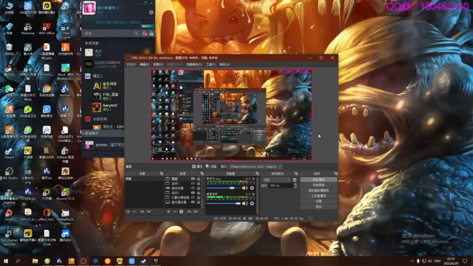Open QQ settings gear icon

tap(151, 12)
